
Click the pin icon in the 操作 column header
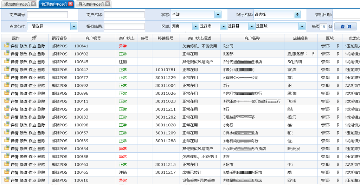pos(34,38)
